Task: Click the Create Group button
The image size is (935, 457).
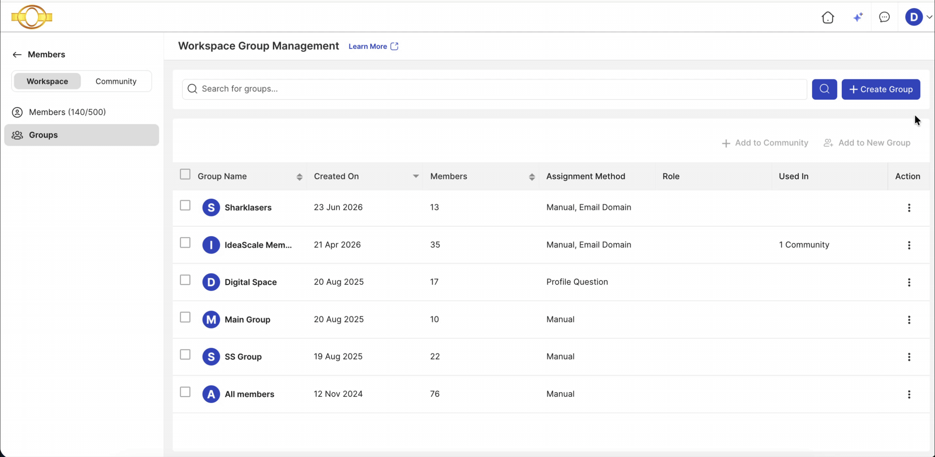Action: (881, 89)
